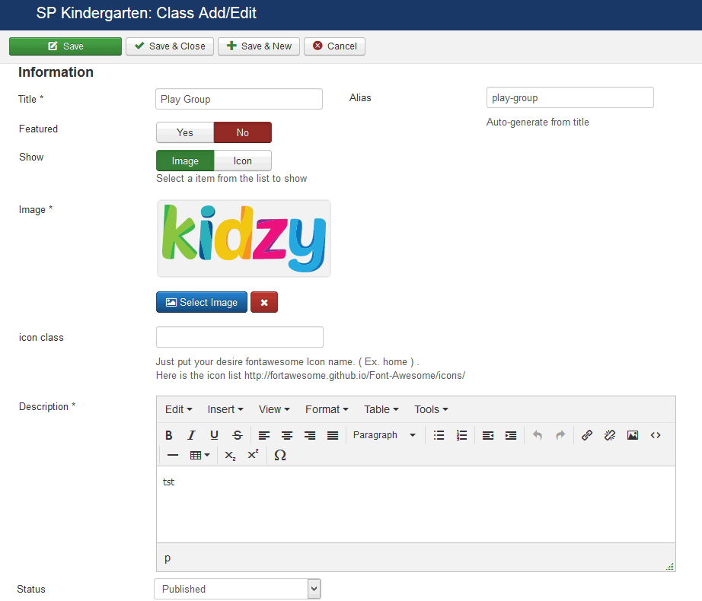
Task: Toggle bold formatting in the editor
Action: click(169, 435)
